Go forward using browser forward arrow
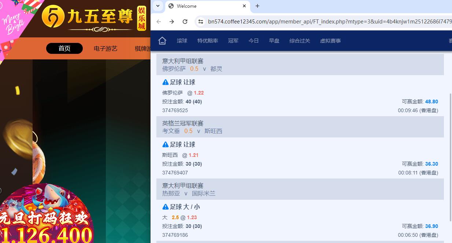Image resolution: width=452 pixels, height=243 pixels. tap(172, 22)
